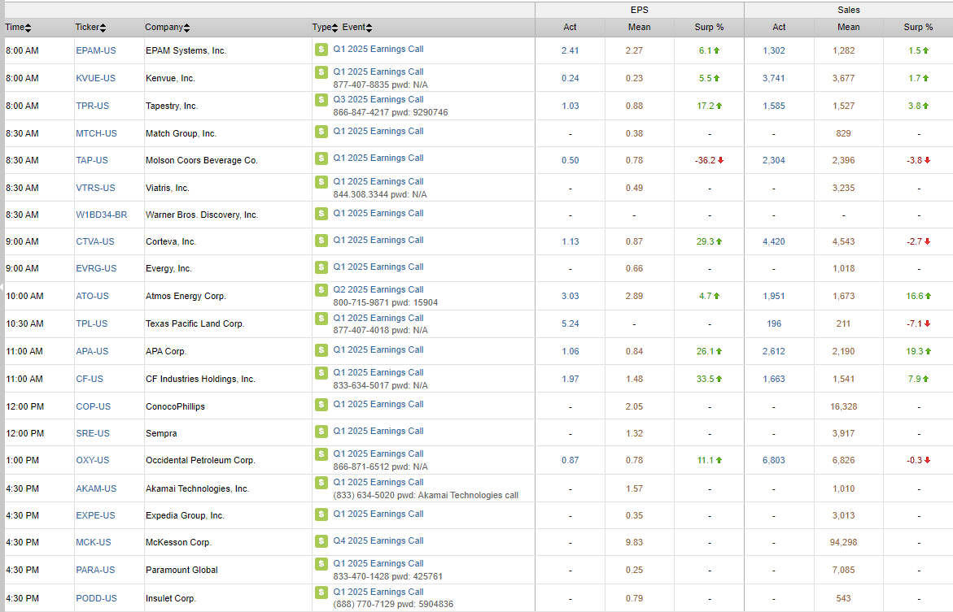Open the OXY-US ticker link
The width and height of the screenshot is (953, 612).
(x=93, y=460)
